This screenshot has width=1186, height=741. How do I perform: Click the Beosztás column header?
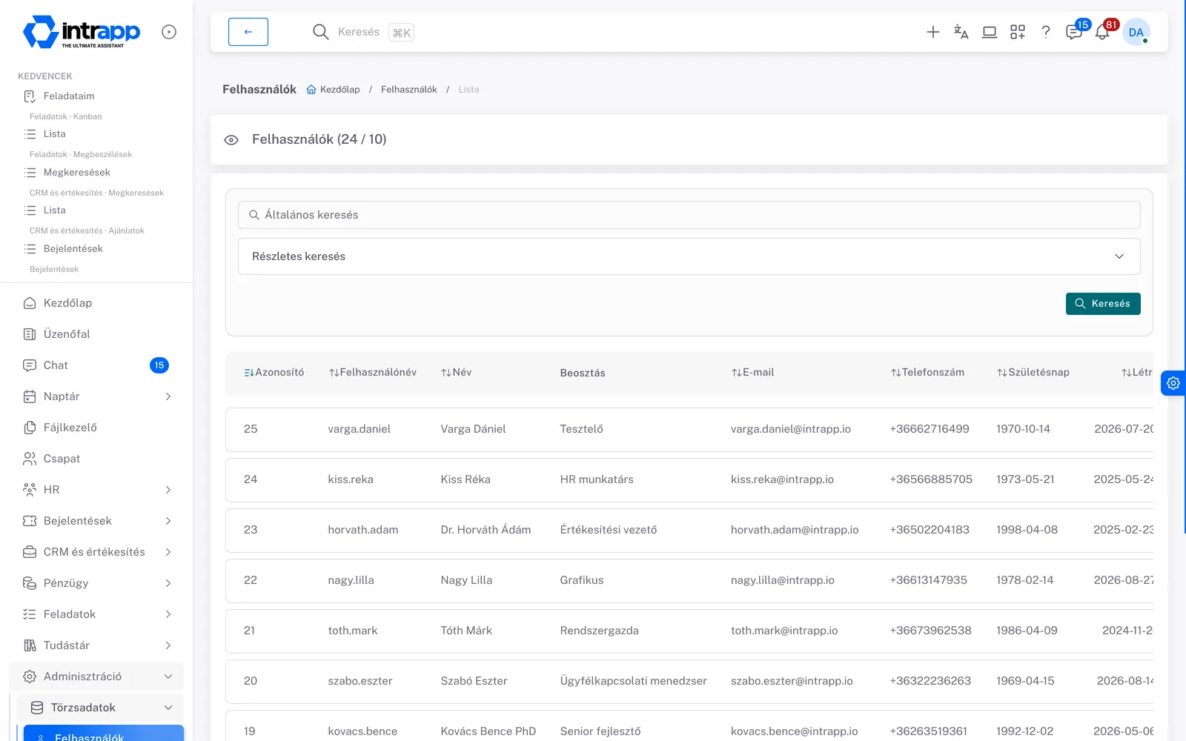pyautogui.click(x=583, y=373)
